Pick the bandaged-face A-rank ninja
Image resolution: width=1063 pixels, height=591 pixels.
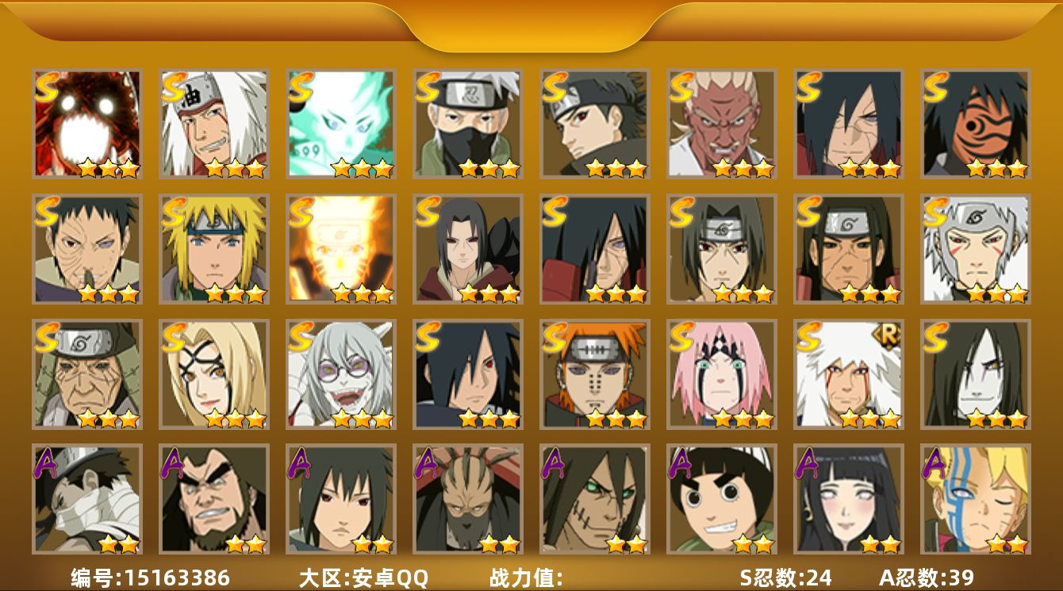[87, 499]
